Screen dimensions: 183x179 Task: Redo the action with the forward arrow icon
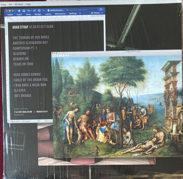point(34,11)
